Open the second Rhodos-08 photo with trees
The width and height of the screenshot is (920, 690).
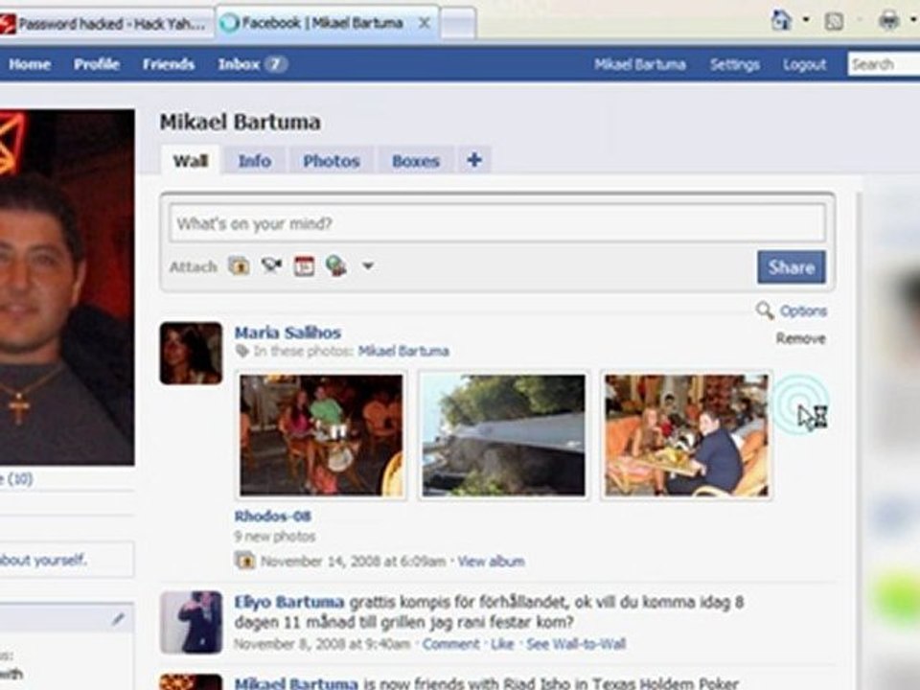click(503, 435)
